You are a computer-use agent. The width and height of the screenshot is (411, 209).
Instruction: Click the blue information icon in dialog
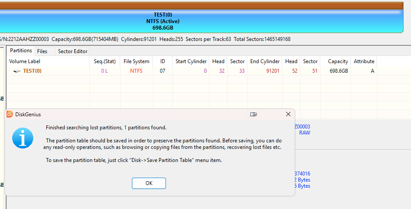(23, 138)
